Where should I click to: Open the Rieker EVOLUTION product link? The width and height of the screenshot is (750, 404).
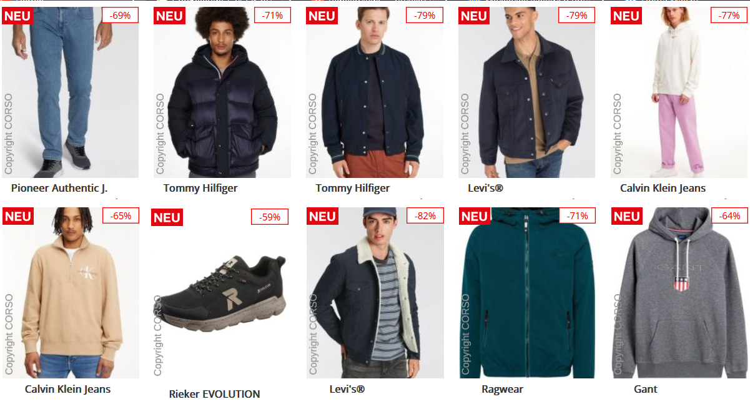[x=214, y=394]
